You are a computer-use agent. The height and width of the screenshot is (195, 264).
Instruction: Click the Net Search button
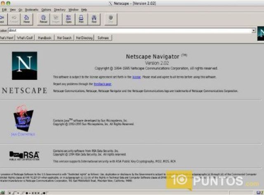pyautogui.click(x=64, y=38)
